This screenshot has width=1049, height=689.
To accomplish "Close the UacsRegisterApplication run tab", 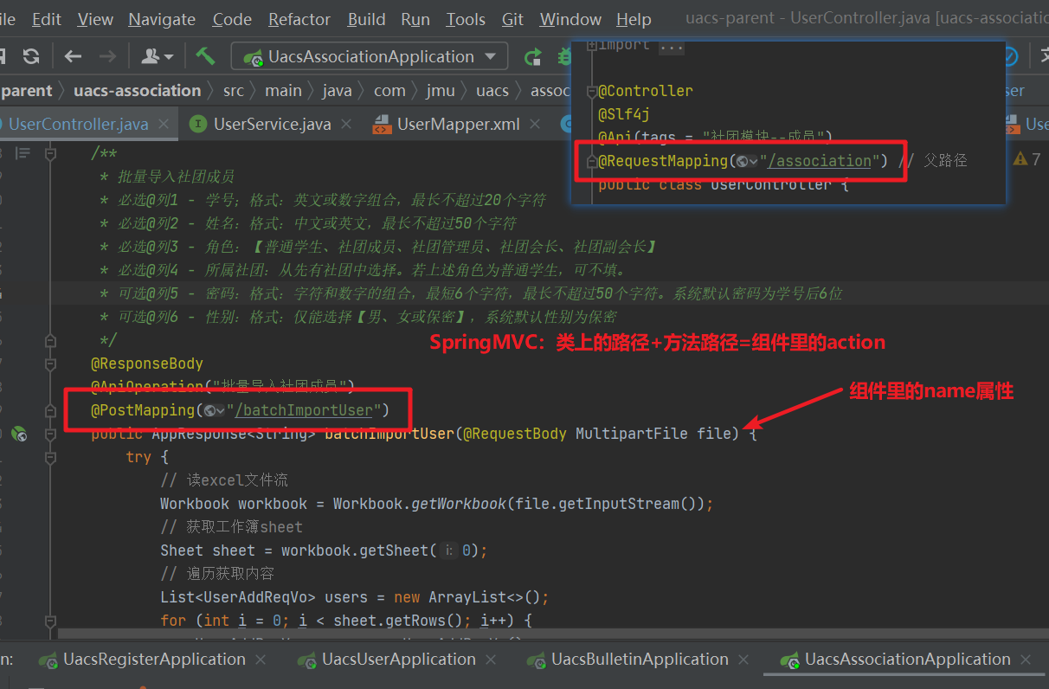I will tap(262, 660).
